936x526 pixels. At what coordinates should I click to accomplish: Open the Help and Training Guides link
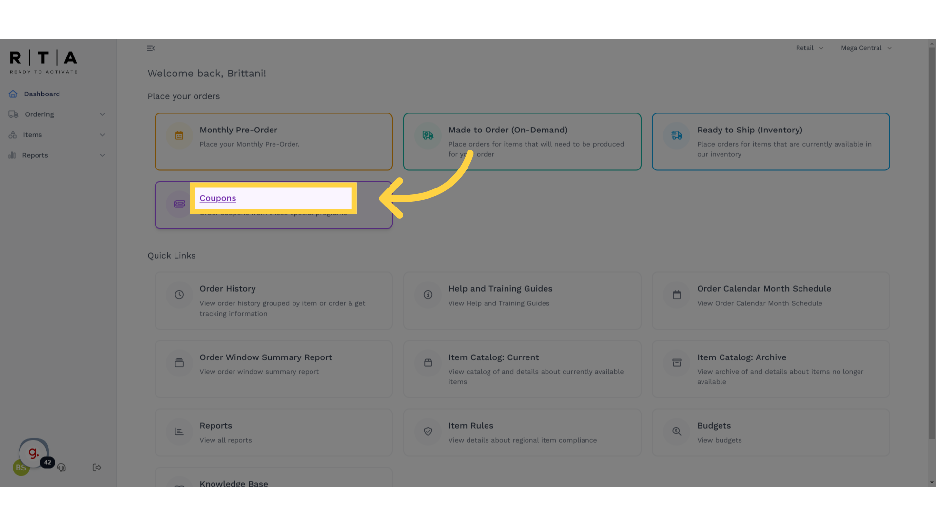pyautogui.click(x=500, y=289)
